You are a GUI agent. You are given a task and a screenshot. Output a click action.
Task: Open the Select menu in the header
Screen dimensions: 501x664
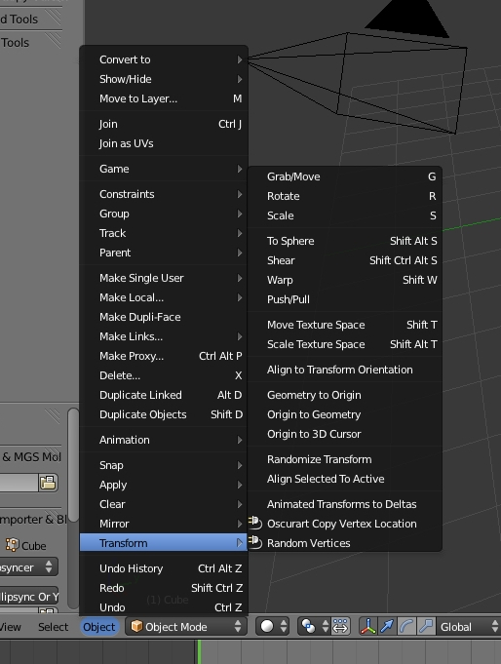point(53,627)
